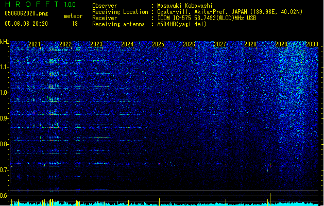Screen dimensions: 324x206
Task: Click the HROFFT 1.00 title text
Action: [x=41, y=4]
